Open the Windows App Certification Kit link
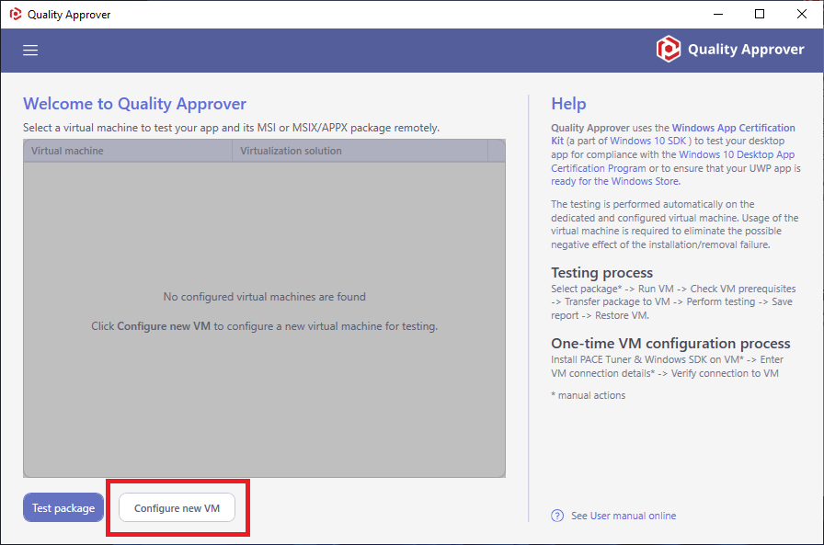 click(673, 134)
